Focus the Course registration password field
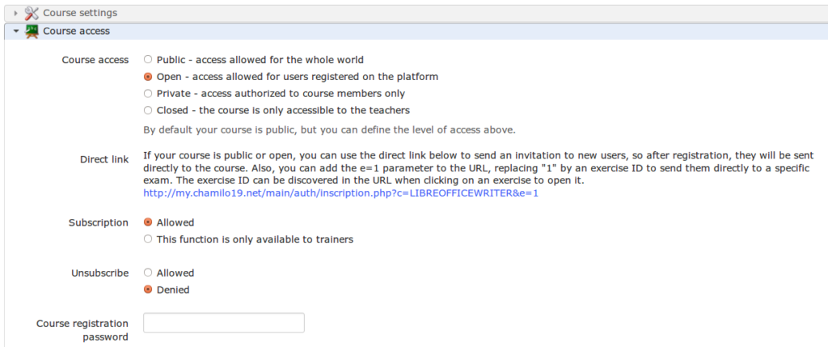 [224, 323]
